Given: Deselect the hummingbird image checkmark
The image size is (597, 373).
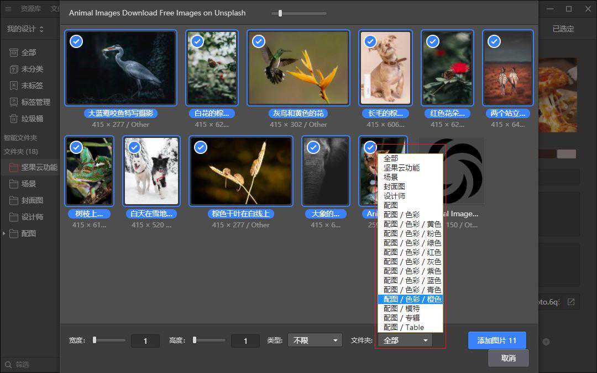Looking at the screenshot, I should [258, 41].
